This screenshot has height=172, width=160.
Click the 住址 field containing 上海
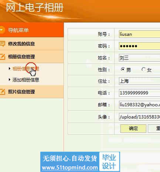[139, 81]
